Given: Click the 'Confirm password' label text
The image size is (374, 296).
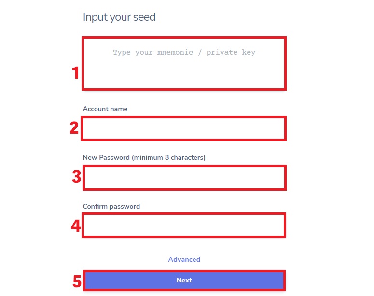Looking at the screenshot, I should pos(111,206).
